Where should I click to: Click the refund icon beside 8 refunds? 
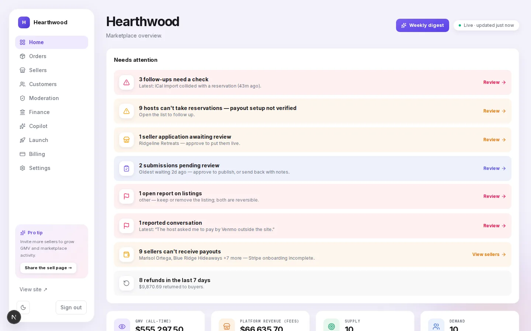click(x=126, y=283)
